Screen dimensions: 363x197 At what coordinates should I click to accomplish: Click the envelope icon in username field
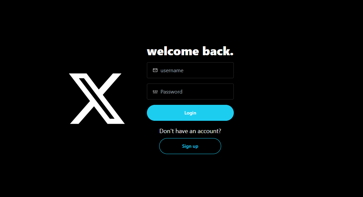[155, 70]
